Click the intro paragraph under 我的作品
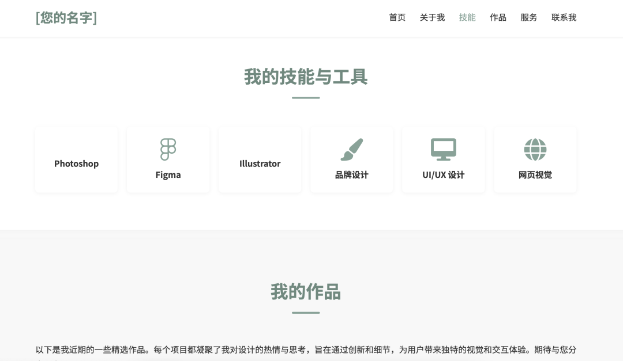This screenshot has width=623, height=361. coord(305,350)
